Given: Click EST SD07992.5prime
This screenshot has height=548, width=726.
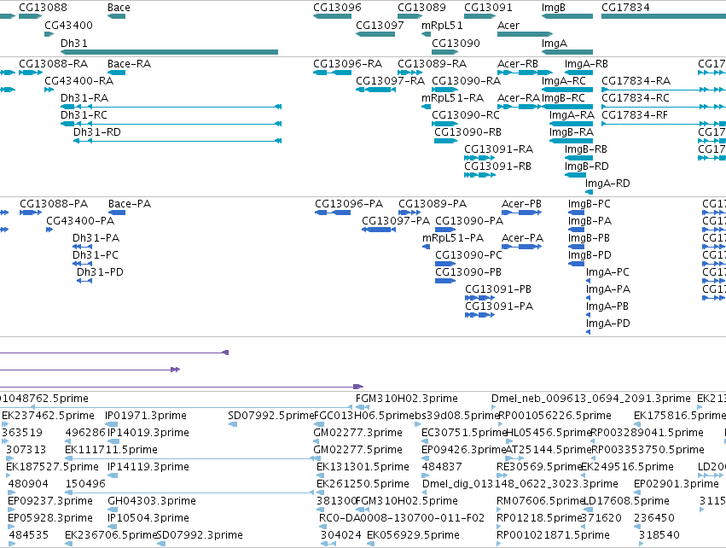Looking at the screenshot, I should click(x=233, y=424).
